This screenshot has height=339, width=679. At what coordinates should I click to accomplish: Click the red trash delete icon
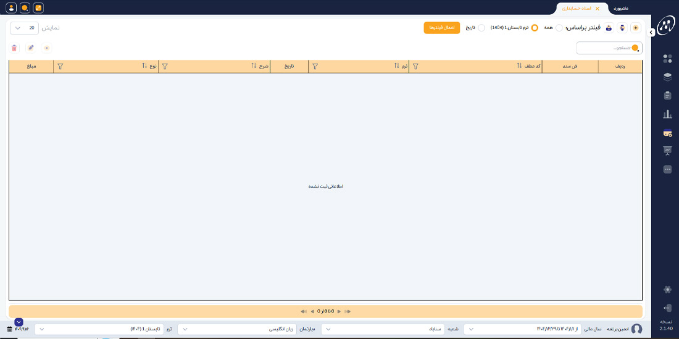15,48
